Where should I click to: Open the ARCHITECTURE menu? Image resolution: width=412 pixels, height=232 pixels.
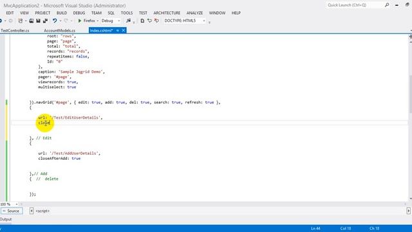tap(167, 13)
